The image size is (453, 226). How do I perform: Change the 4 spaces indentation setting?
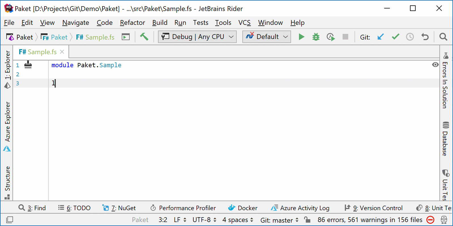point(238,220)
